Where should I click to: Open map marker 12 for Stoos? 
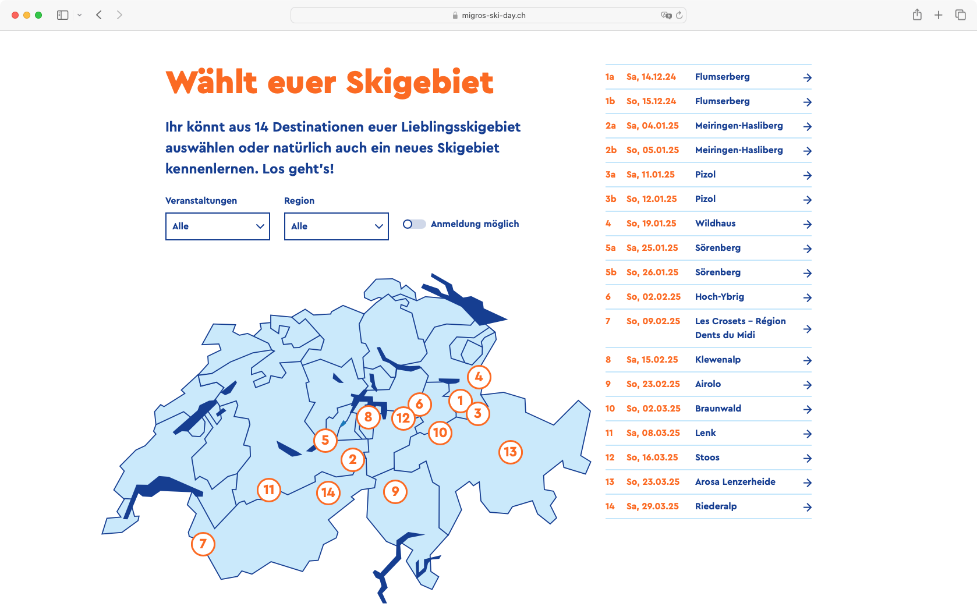point(403,419)
